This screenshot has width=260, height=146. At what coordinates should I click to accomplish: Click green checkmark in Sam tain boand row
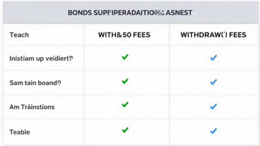click(125, 81)
